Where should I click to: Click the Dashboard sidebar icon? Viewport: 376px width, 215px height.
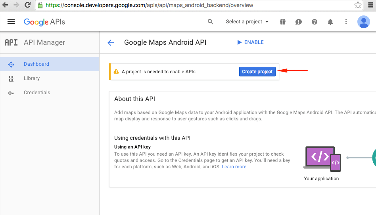click(11, 64)
